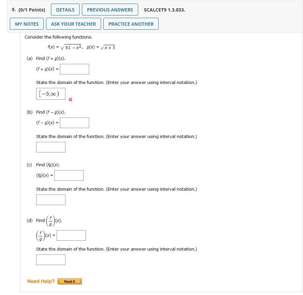The image size is (303, 295).
Task: Click the SCALCET9 1.3.033 reference text
Action: click(x=164, y=10)
